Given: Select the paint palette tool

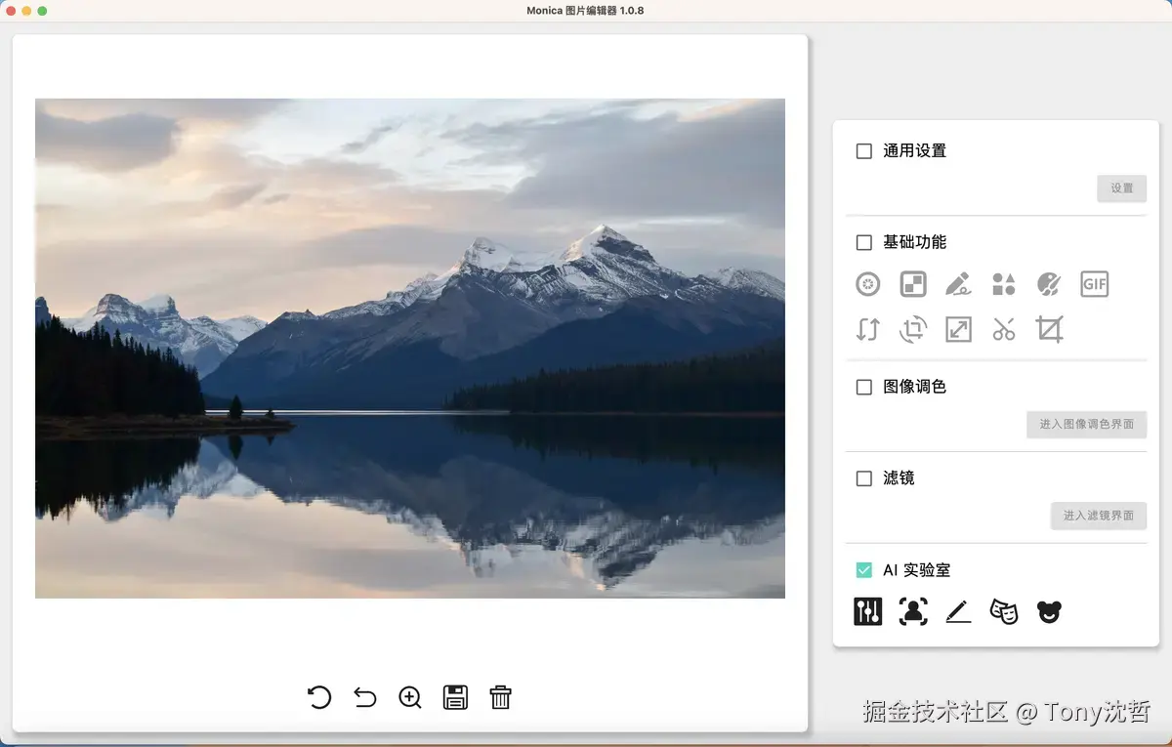Looking at the screenshot, I should coord(1048,284).
